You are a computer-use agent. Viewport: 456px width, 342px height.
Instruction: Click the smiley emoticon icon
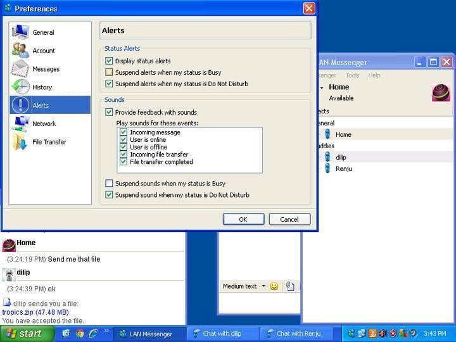[x=274, y=286]
